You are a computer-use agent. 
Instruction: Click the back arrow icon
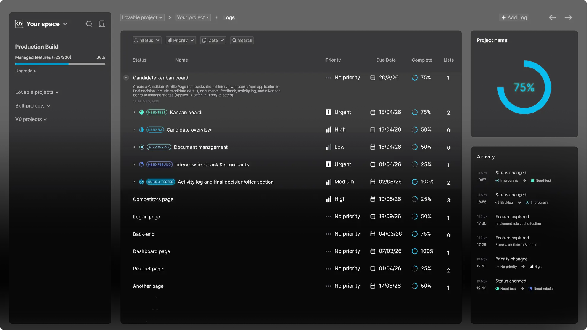[552, 17]
